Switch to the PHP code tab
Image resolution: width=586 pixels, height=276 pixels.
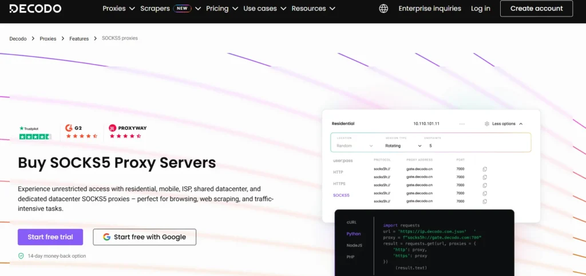coord(350,257)
